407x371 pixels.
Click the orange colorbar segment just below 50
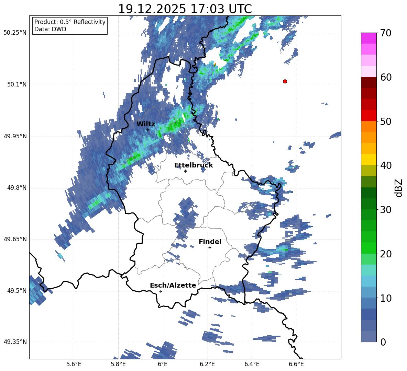coord(368,127)
